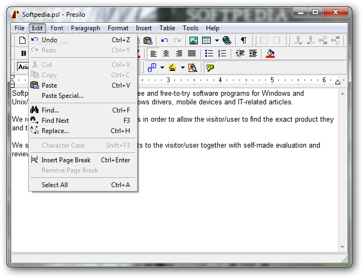
Task: Select Paste Special... menu entry
Action: [x=83, y=96]
